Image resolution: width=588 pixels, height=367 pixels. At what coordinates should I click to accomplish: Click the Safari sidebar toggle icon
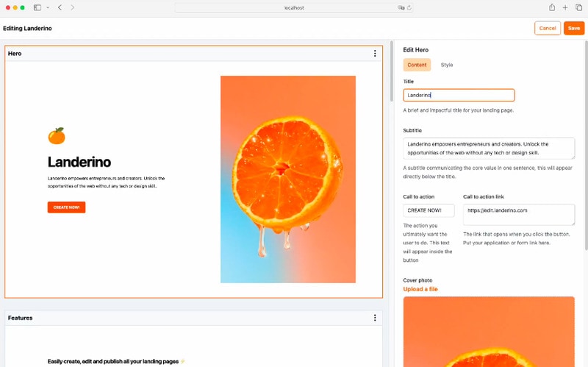[x=37, y=7]
